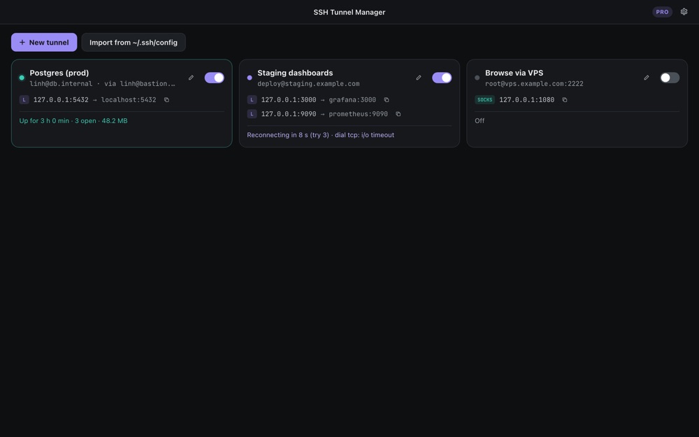The height and width of the screenshot is (437, 699).
Task: Enable the Browse via VPS tunnel switch
Action: (x=670, y=78)
